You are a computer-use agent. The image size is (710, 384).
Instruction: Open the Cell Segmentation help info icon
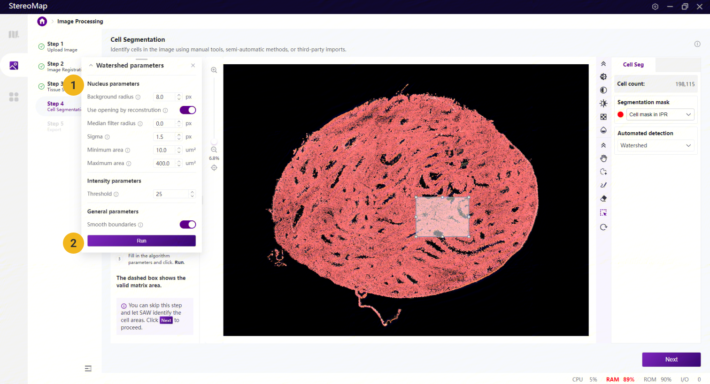click(x=697, y=44)
